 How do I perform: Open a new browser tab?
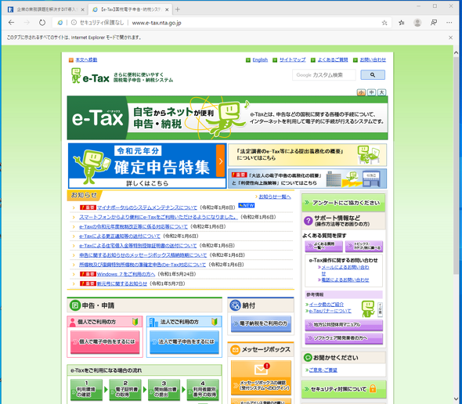[x=178, y=9]
